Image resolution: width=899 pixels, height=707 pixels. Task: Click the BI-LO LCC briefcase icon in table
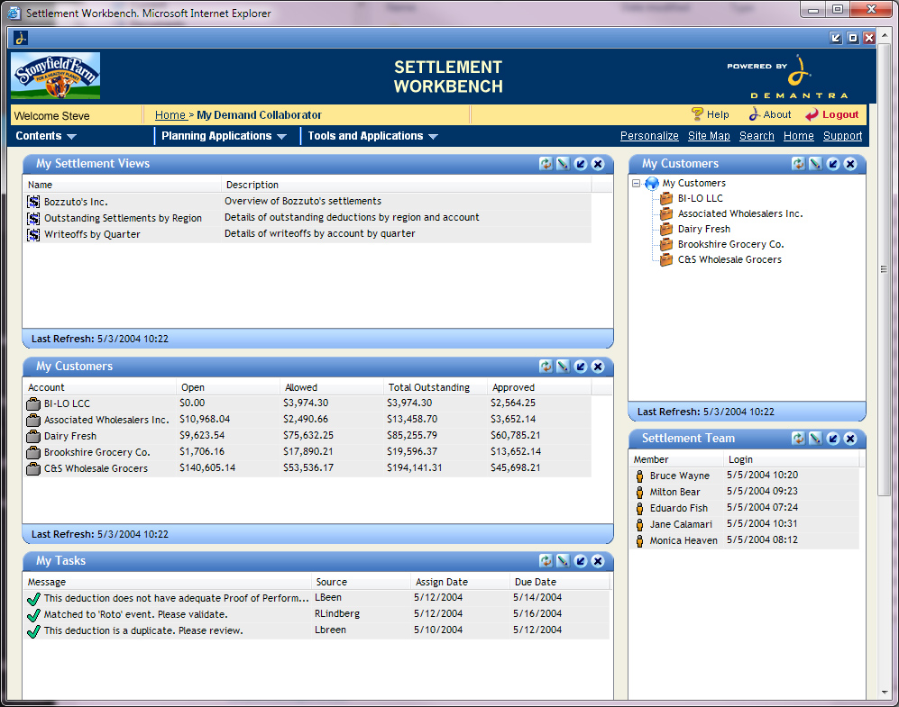pos(33,403)
